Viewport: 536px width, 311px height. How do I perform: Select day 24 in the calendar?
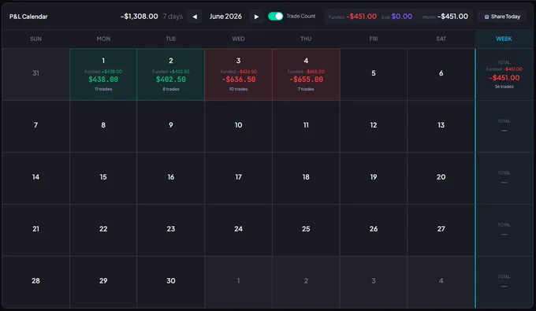(238, 229)
